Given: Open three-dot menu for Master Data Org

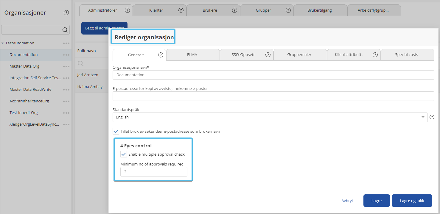Looking at the screenshot, I should click(66, 66).
